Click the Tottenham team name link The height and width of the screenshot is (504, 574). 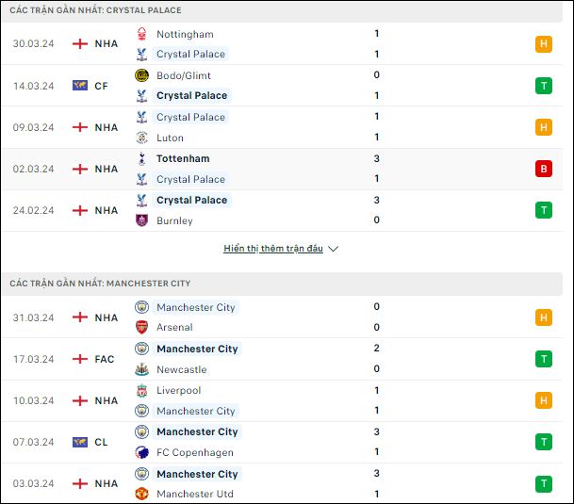click(183, 158)
